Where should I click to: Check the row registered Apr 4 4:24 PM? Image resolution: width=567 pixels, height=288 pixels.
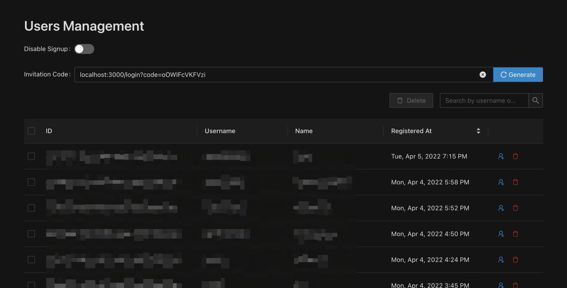click(31, 259)
